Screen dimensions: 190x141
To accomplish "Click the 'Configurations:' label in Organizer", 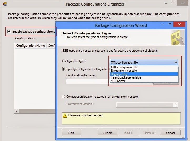I will [x=26, y=38].
